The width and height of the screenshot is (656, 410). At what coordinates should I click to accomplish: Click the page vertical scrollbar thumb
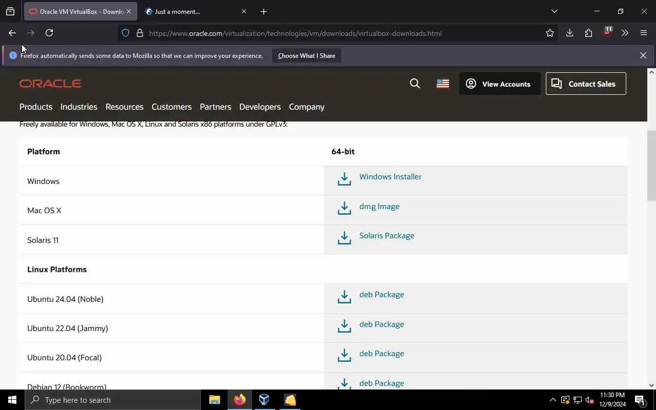[x=651, y=166]
